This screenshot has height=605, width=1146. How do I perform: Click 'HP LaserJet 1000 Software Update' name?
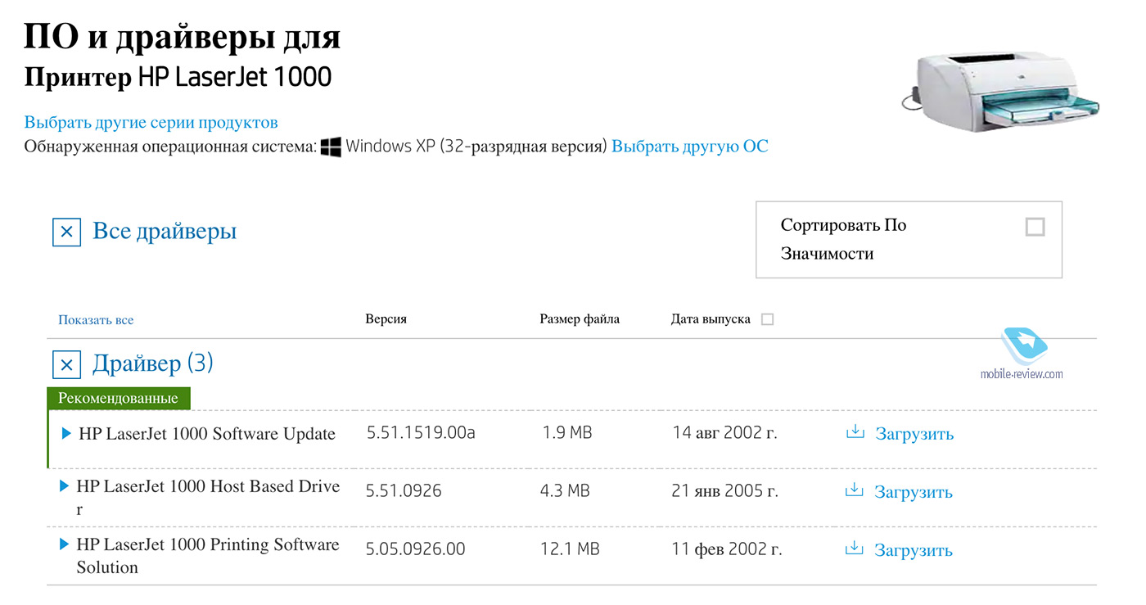(207, 434)
